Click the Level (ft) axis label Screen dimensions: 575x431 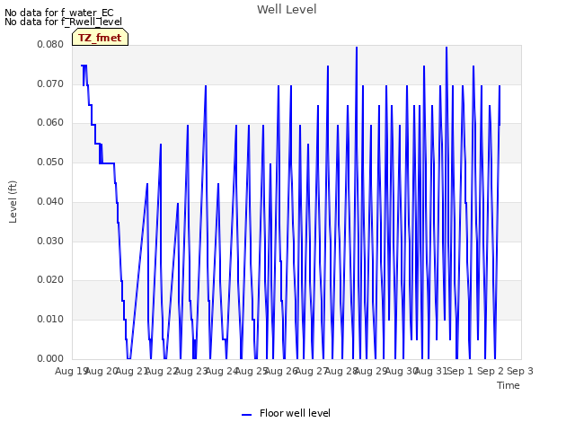[13, 201]
